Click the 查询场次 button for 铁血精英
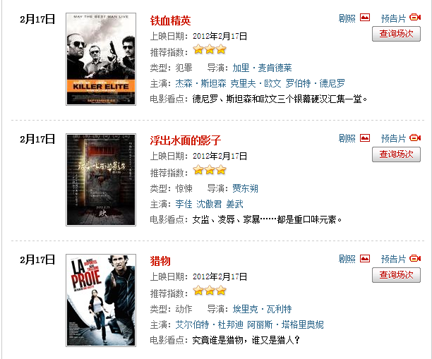 pyautogui.click(x=396, y=34)
